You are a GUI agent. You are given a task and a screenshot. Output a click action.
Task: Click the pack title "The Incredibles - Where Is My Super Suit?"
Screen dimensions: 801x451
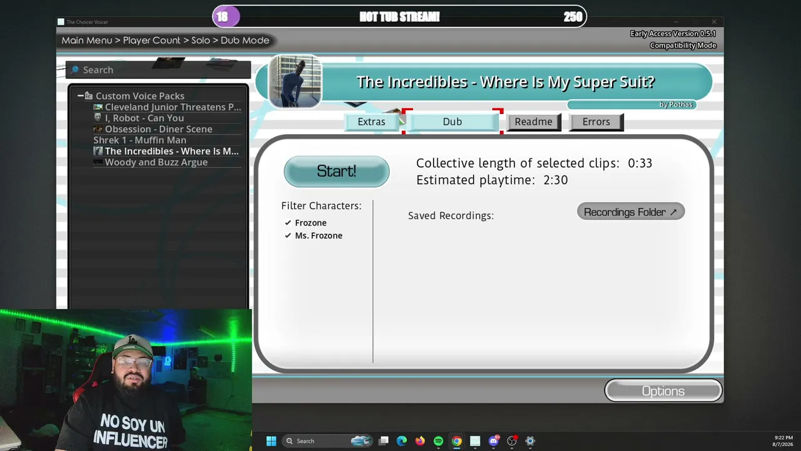click(x=506, y=82)
